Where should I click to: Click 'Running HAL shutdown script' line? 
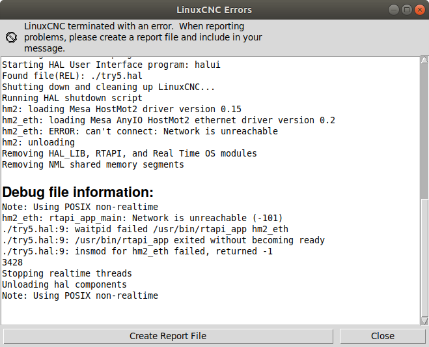coord(72,98)
